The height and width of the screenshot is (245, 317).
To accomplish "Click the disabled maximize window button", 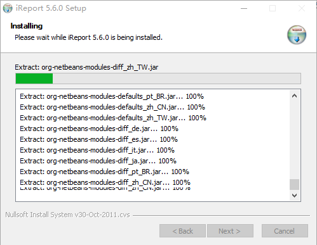I will (273, 8).
